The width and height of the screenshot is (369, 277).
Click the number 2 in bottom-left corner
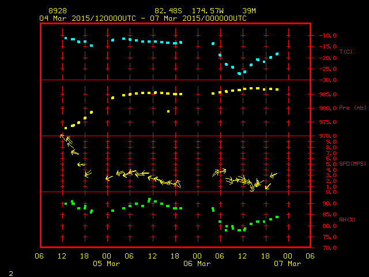click(11, 272)
